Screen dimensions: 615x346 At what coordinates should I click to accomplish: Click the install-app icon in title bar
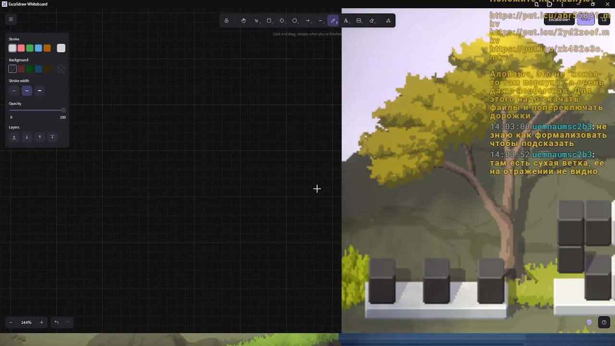click(536, 4)
